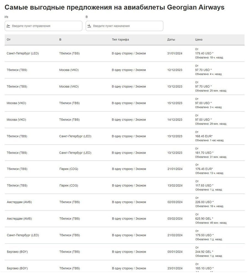Sort by the 'От' column header
The height and width of the screenshot is (274, 249).
click(9, 40)
